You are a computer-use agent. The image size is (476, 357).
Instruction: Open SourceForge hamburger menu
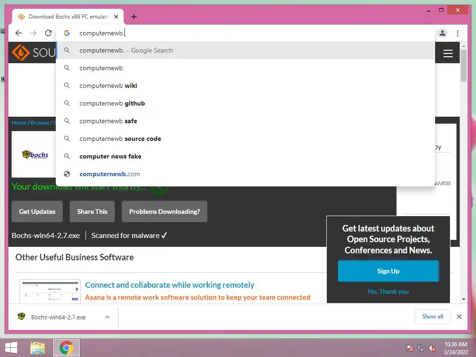coord(448,53)
